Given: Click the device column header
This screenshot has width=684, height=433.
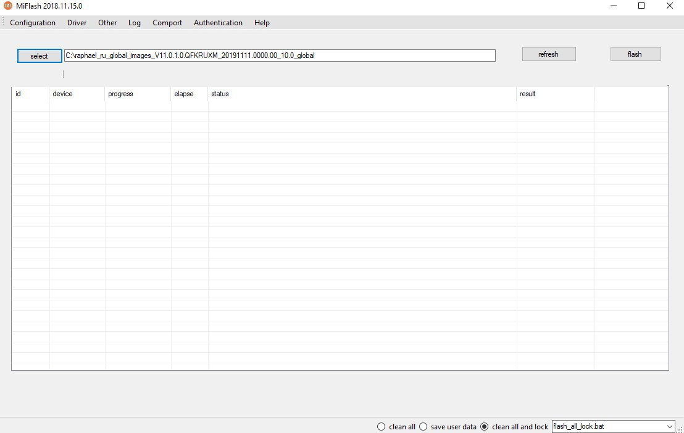Looking at the screenshot, I should (77, 94).
